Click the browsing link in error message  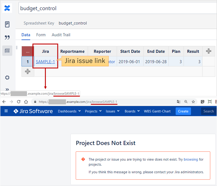[x=191, y=159]
